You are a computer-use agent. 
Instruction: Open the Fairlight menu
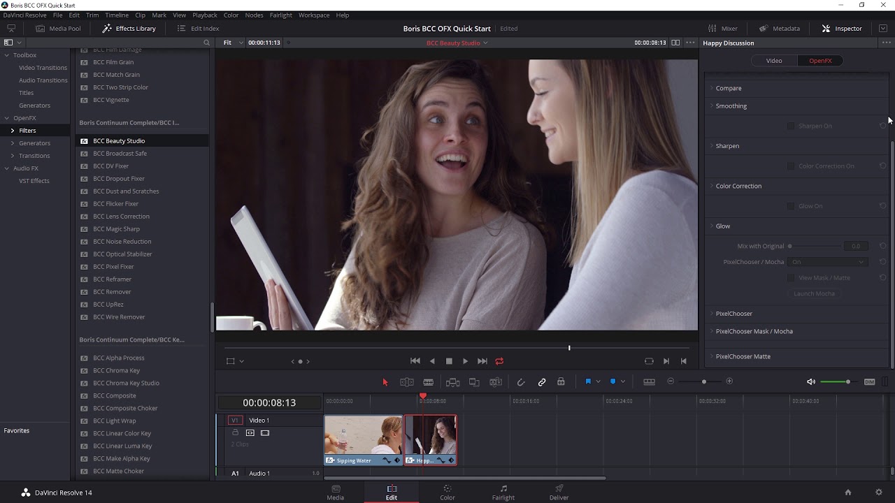pyautogui.click(x=281, y=15)
